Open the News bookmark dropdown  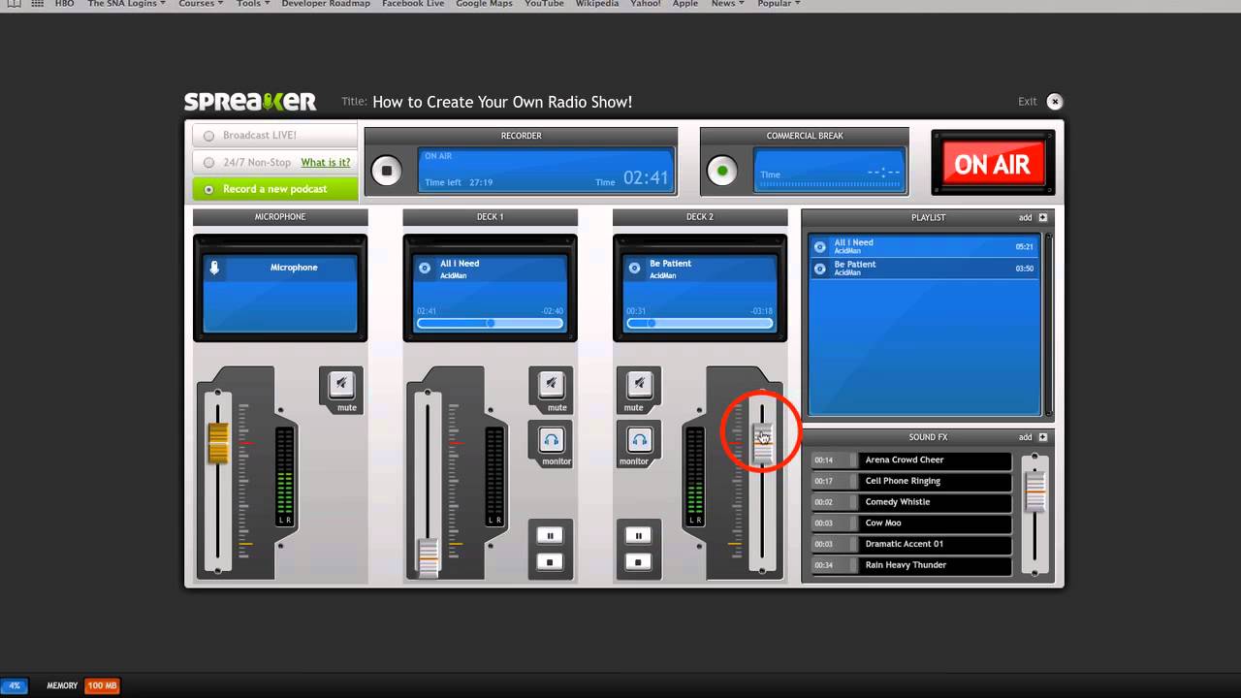[x=727, y=4]
